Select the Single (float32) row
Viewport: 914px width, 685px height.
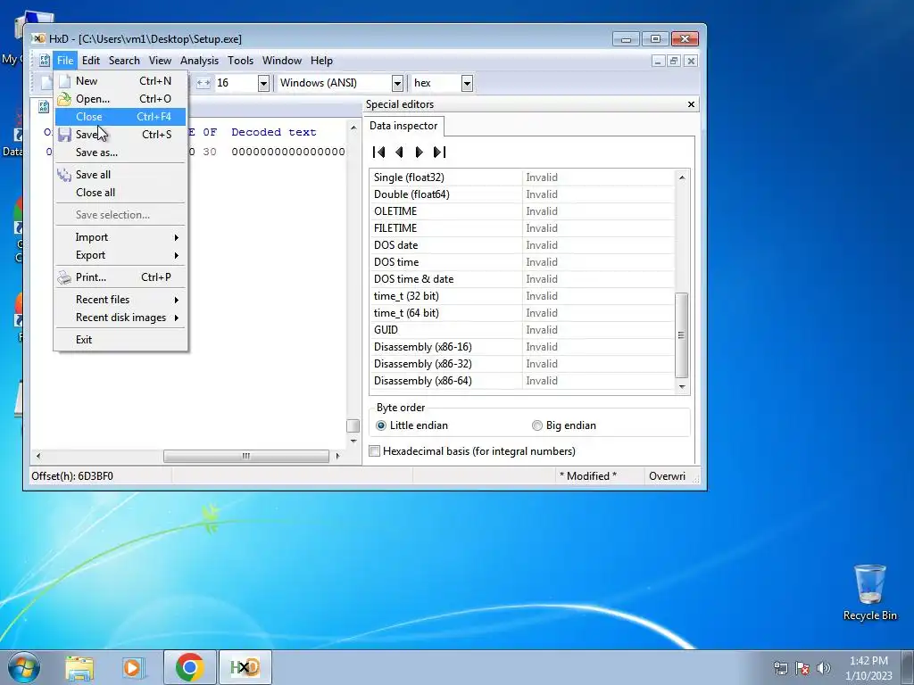[x=521, y=177]
